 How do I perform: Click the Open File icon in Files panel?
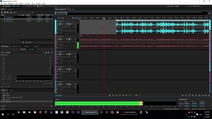pos(2,12)
